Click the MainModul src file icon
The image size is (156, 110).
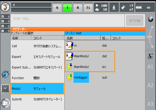69,66
